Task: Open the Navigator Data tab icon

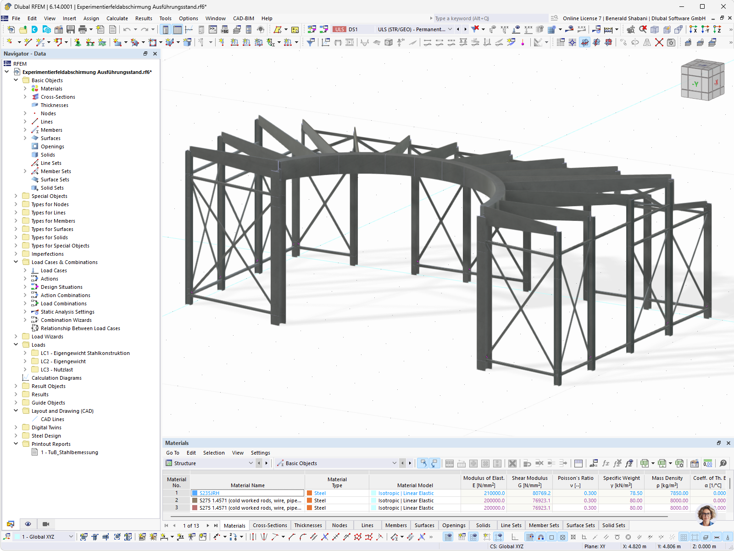Action: 11,524
